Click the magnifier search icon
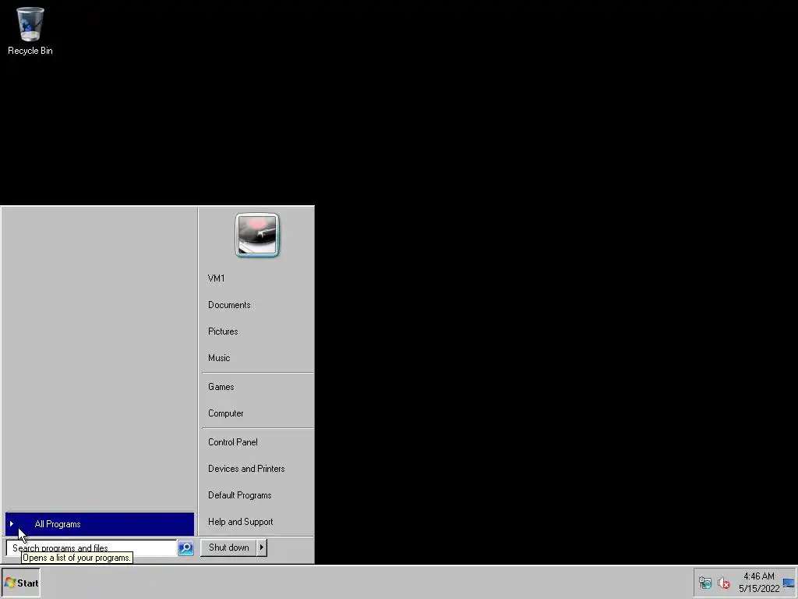The image size is (798, 599). tap(185, 548)
